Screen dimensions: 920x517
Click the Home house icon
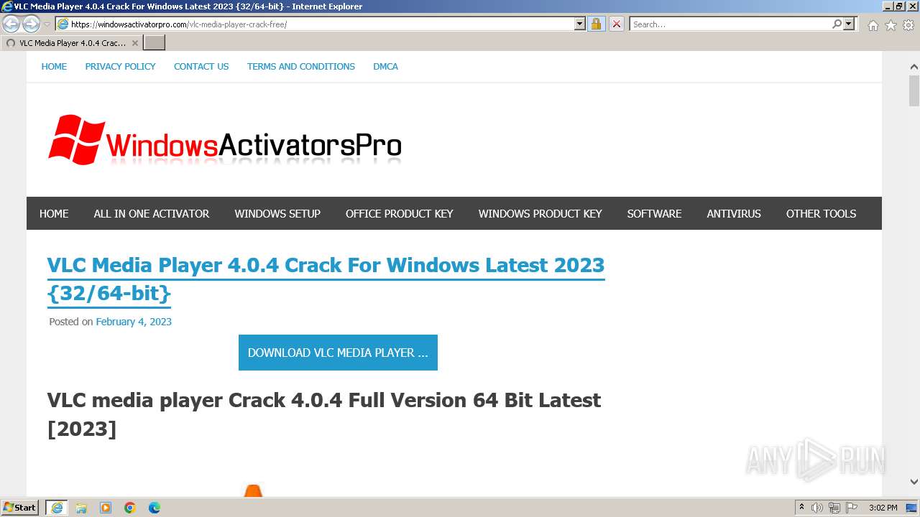(x=873, y=25)
